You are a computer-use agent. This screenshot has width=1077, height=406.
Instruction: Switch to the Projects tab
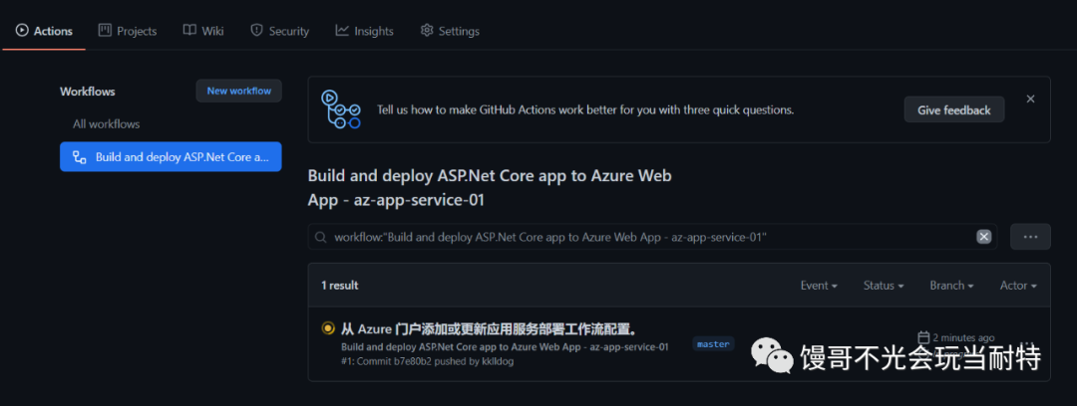tap(128, 31)
